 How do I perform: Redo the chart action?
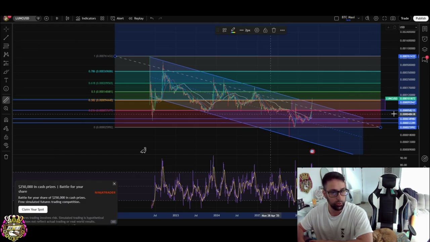coord(160,18)
